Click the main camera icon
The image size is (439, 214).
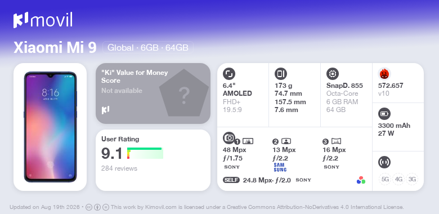tap(229, 138)
